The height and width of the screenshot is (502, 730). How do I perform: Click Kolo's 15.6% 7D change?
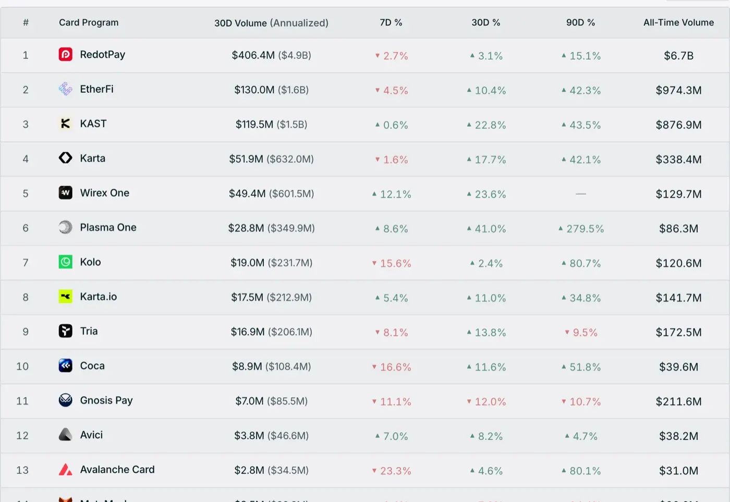point(391,263)
